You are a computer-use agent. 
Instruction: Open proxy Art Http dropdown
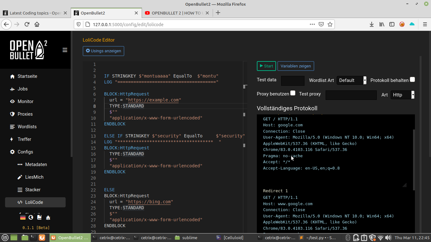point(402,95)
